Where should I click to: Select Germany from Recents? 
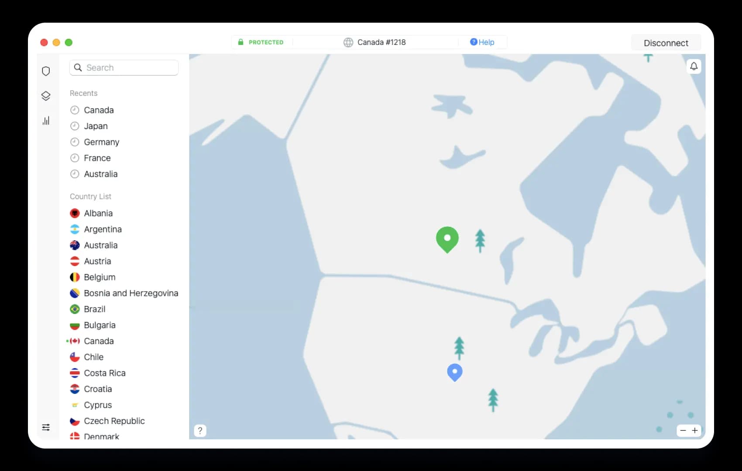tap(101, 142)
